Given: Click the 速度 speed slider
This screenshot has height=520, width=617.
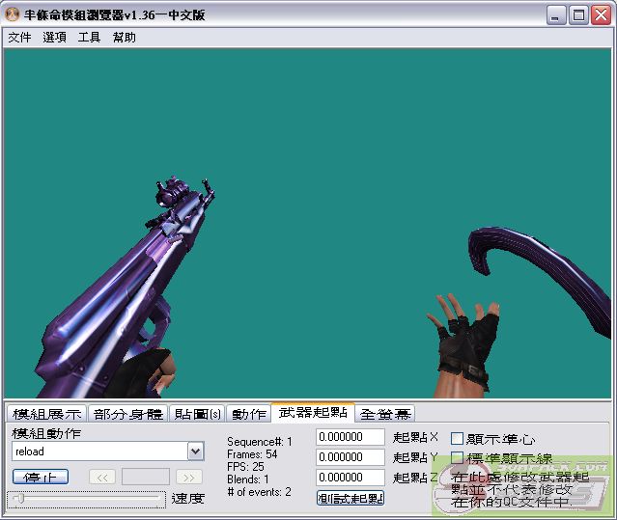Looking at the screenshot, I should (x=87, y=499).
